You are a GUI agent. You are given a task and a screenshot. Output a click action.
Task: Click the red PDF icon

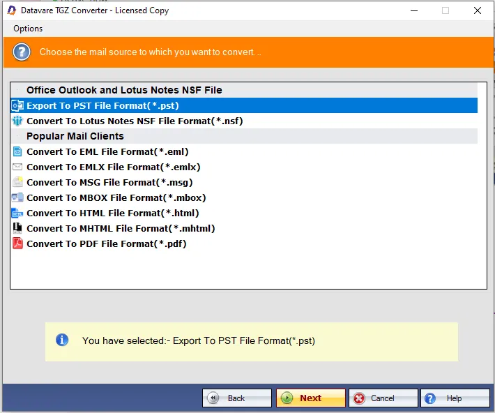(17, 243)
